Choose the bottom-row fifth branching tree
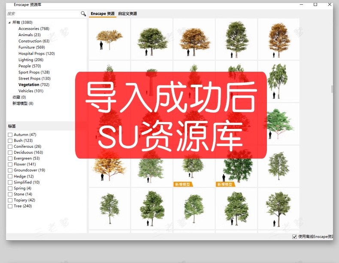This screenshot has height=263, width=339. pos(278,209)
